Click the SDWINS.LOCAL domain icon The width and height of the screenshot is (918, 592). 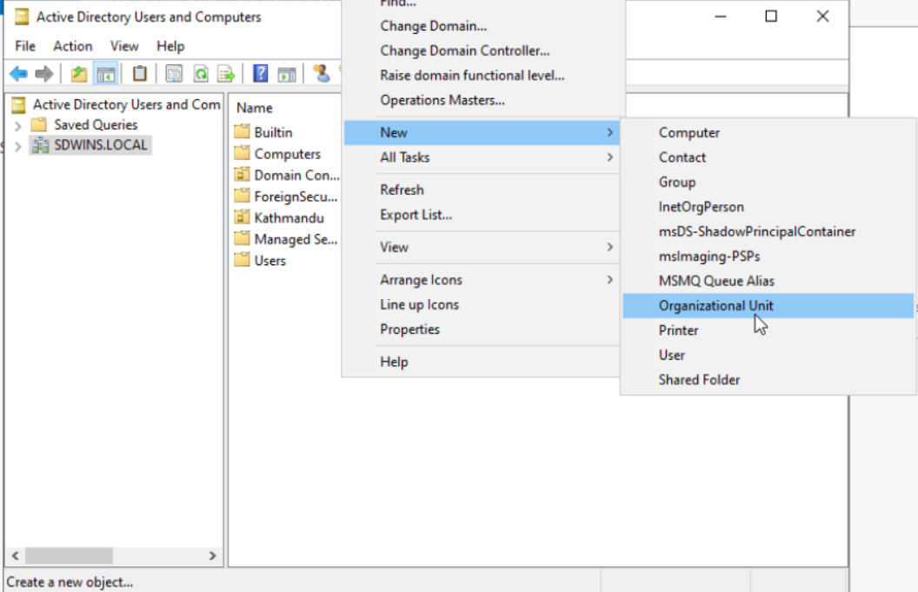pyautogui.click(x=40, y=145)
